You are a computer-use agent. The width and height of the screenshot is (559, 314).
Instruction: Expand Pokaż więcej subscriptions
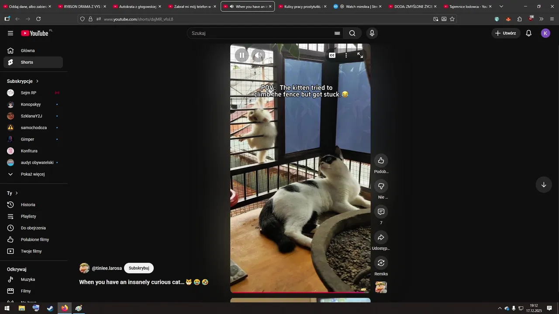33,174
